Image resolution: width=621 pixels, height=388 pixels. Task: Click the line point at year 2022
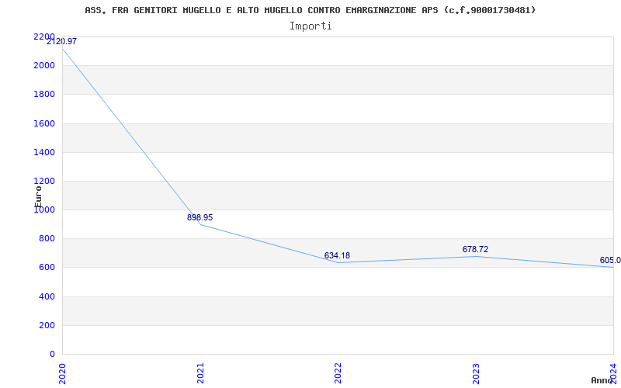[x=338, y=262]
